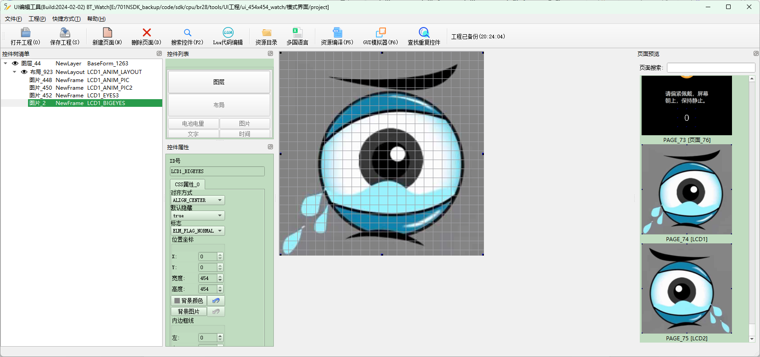Add a 电池电量 control

193,124
